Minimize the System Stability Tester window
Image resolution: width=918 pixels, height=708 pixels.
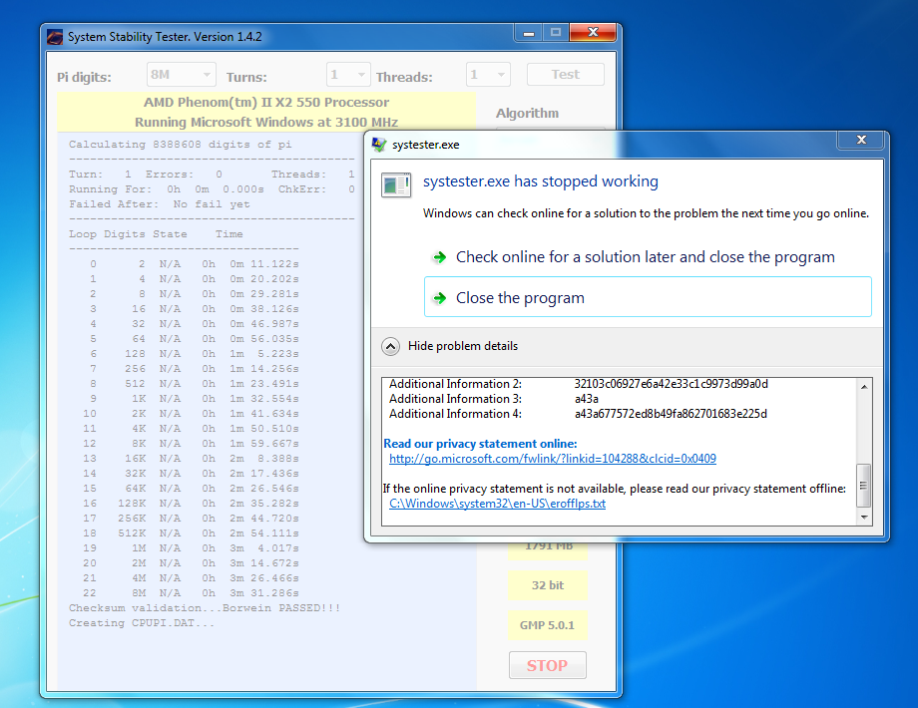(529, 33)
